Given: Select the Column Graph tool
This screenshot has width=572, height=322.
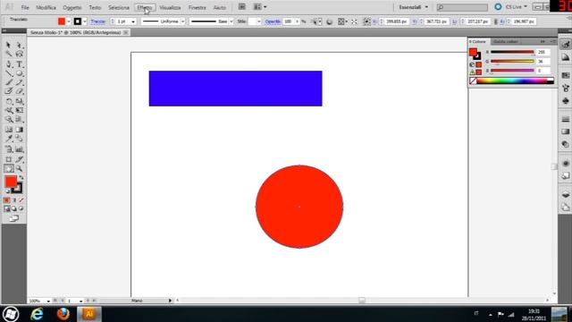Looking at the screenshot, I should tap(20, 149).
